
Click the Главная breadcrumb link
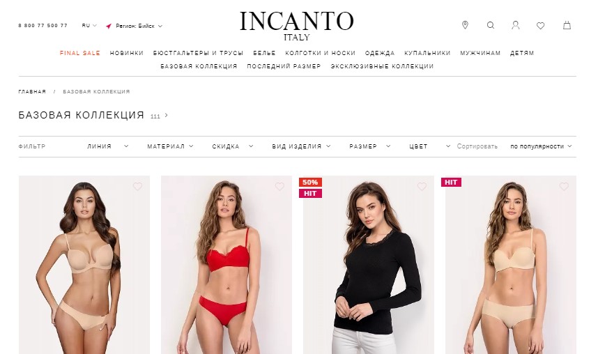(x=32, y=91)
